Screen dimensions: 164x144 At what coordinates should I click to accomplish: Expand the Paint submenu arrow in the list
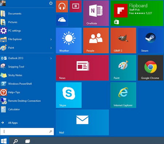pos(51,48)
